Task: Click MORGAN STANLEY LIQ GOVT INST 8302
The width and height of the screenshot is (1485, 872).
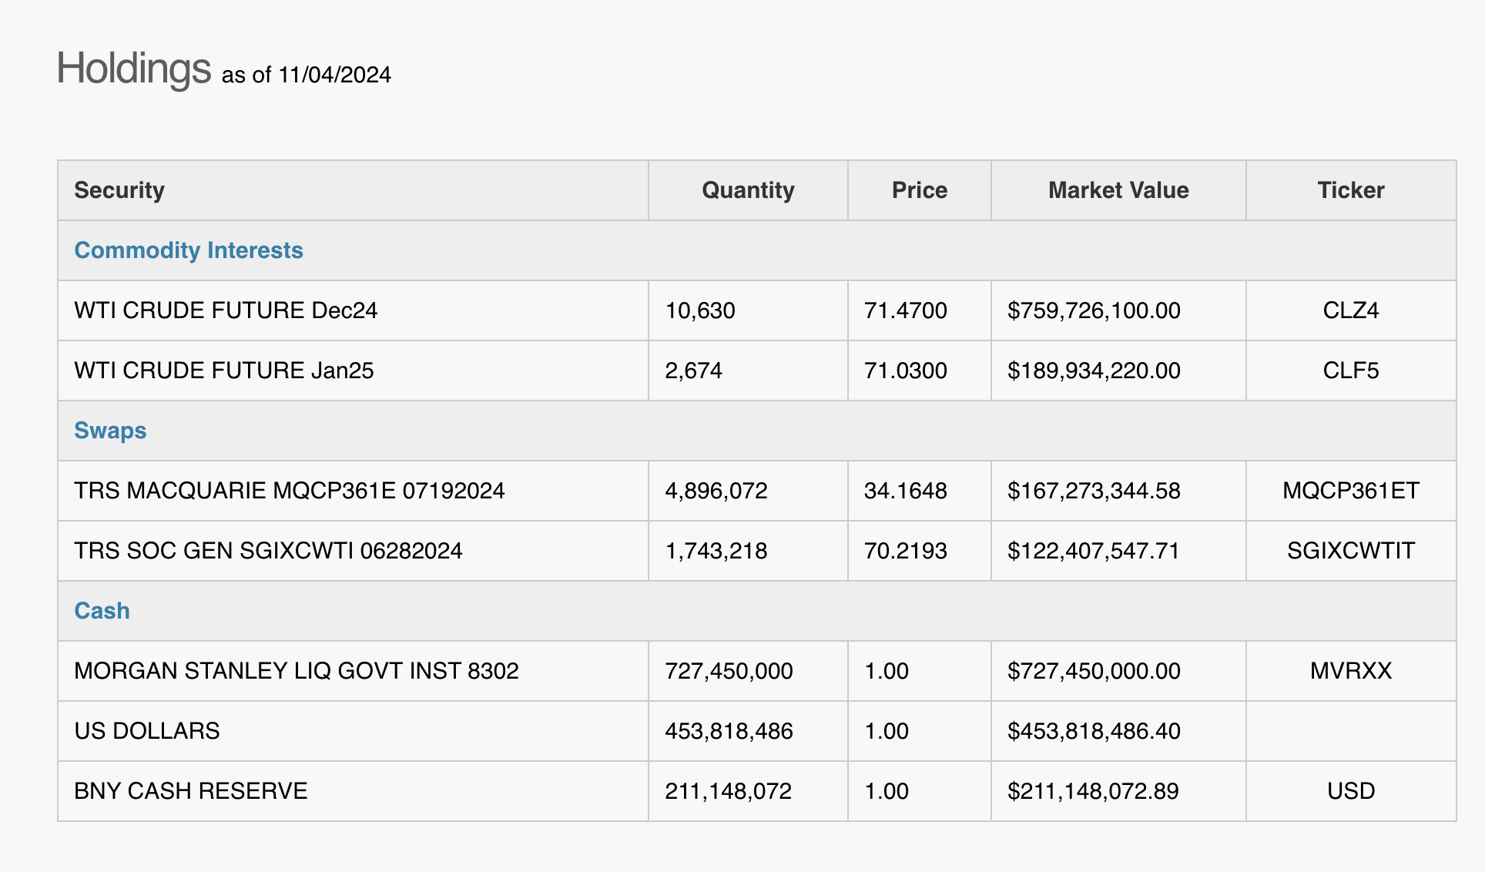Action: coord(296,671)
